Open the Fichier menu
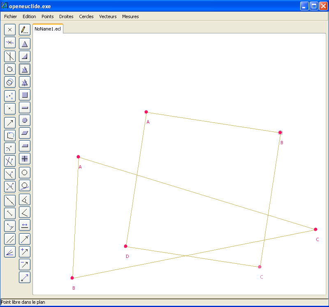Viewport: 329px width, 307px height. click(x=11, y=16)
